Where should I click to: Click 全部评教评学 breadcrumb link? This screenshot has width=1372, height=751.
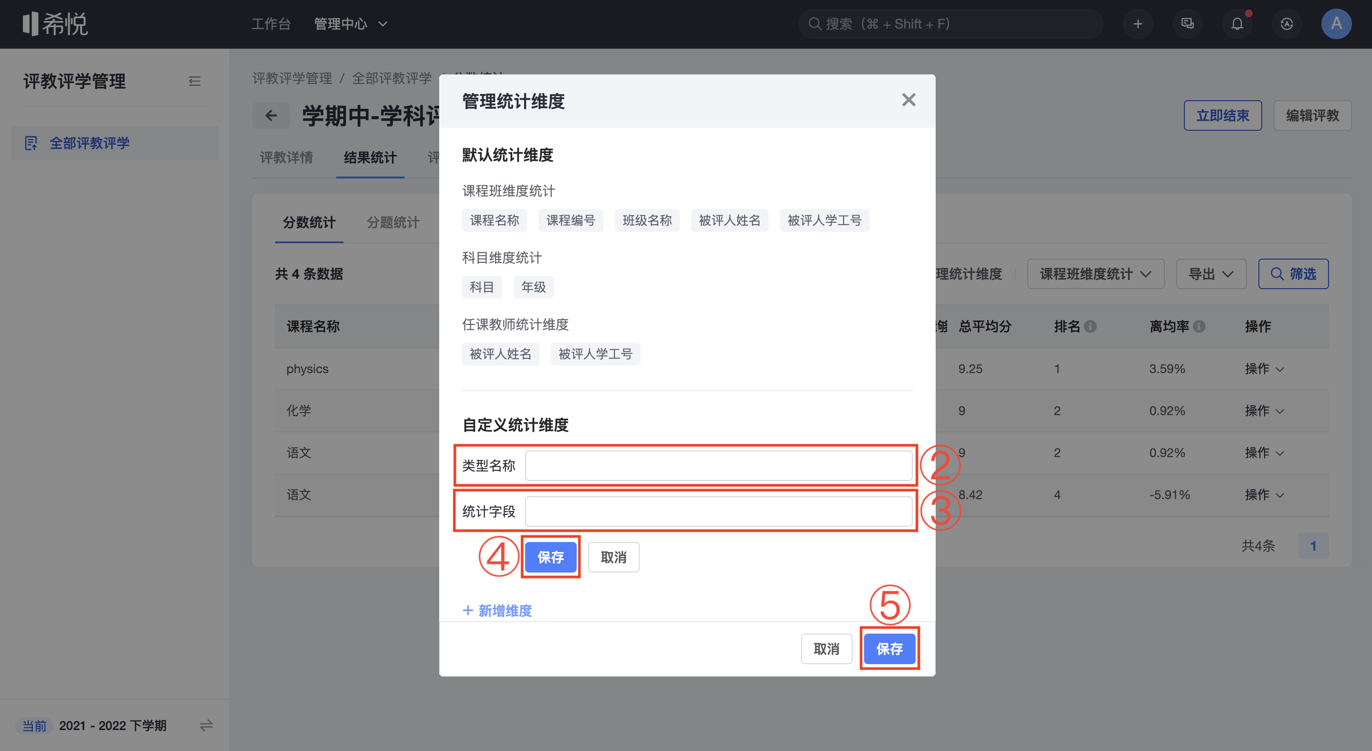[x=391, y=78]
